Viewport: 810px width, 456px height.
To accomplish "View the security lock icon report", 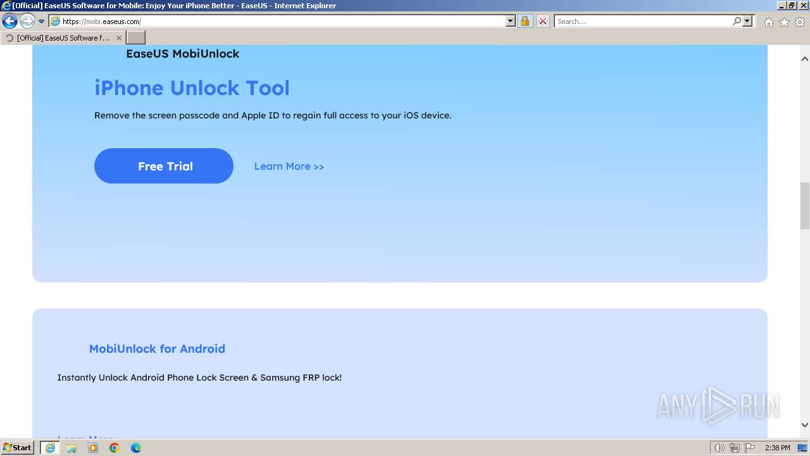I will (525, 22).
